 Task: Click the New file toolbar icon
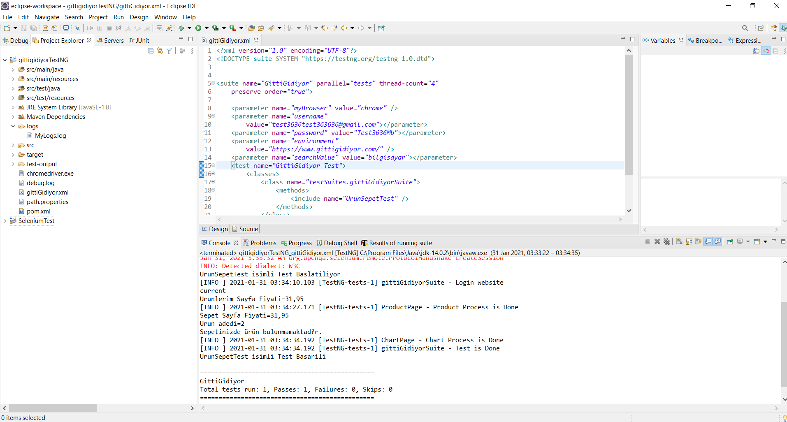(x=7, y=28)
